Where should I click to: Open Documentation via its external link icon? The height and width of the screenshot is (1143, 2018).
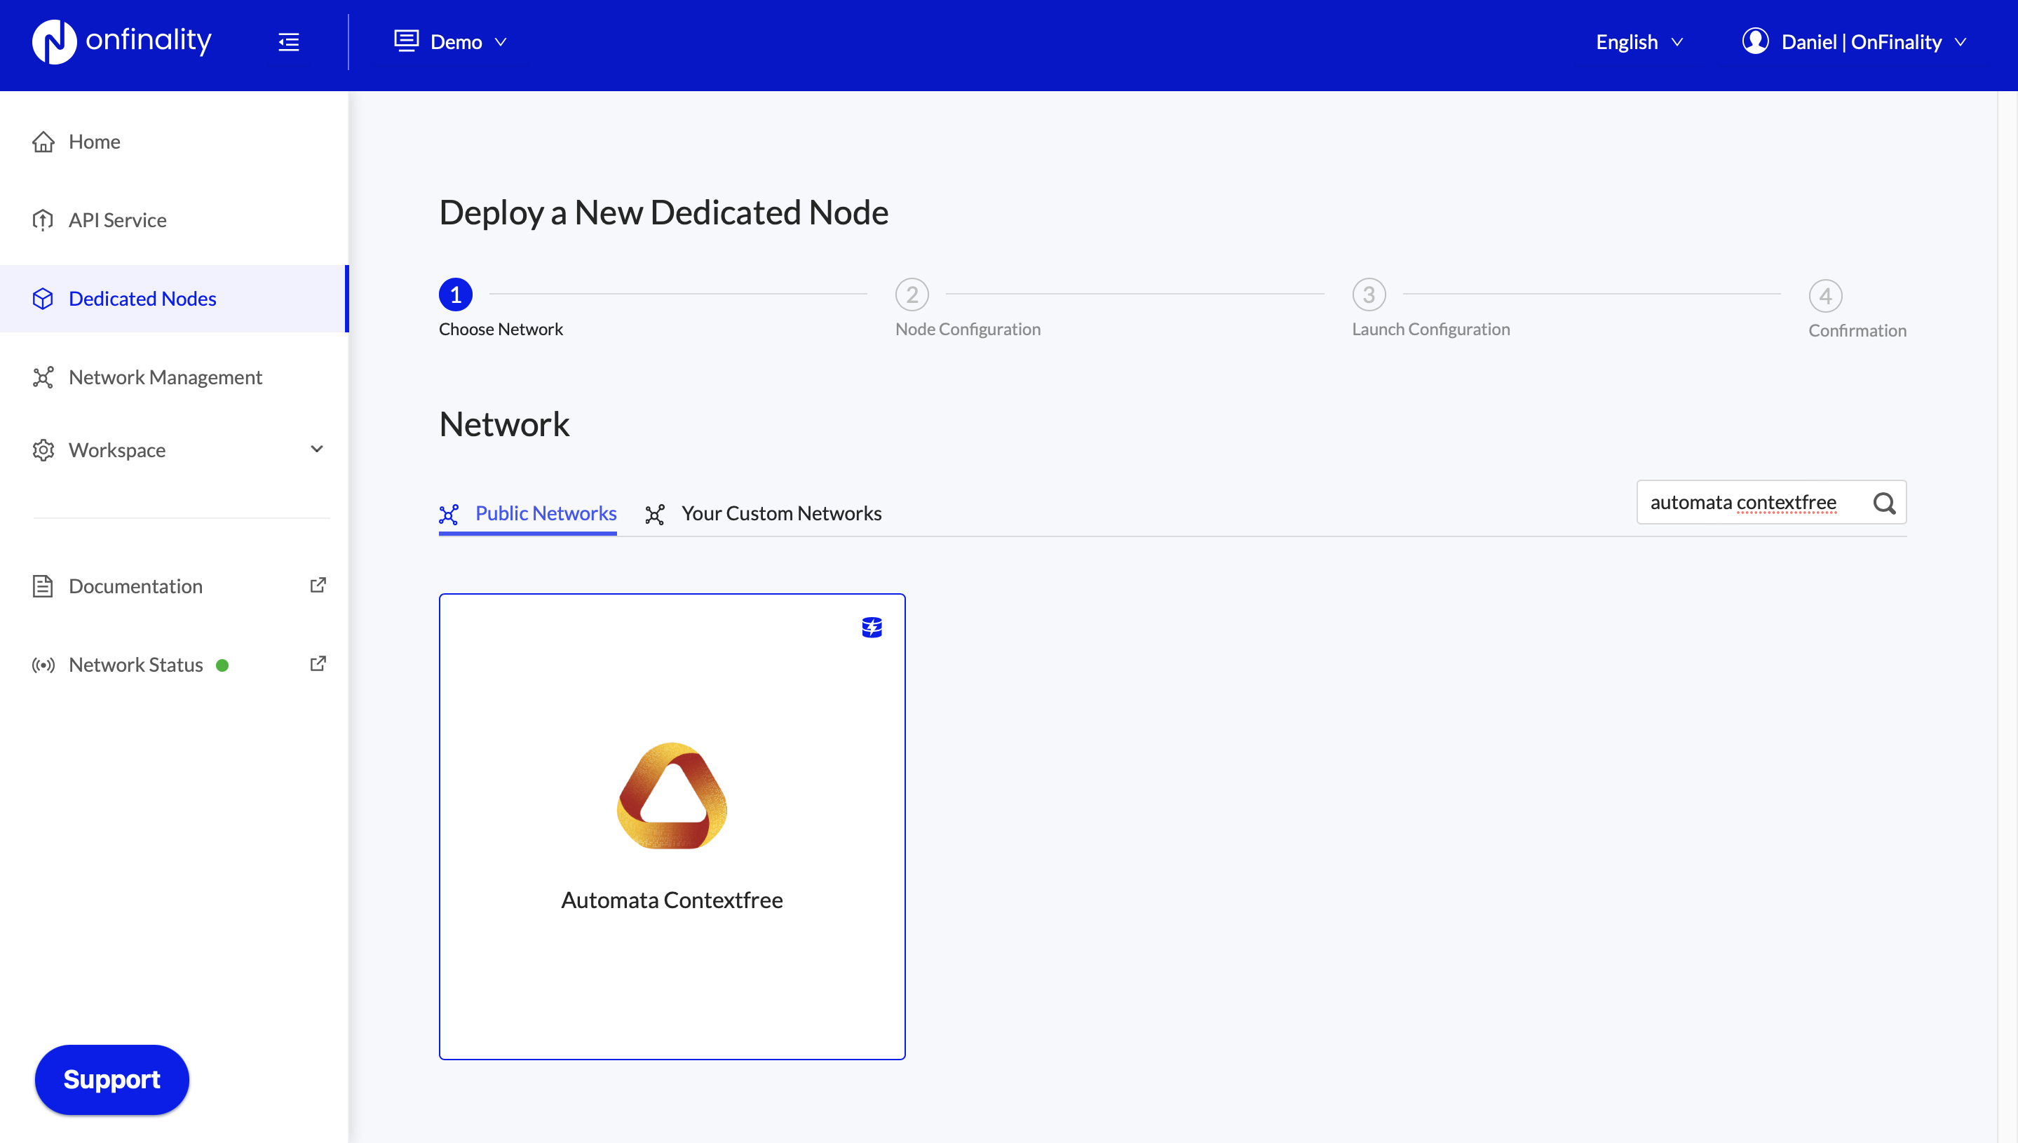pyautogui.click(x=318, y=586)
